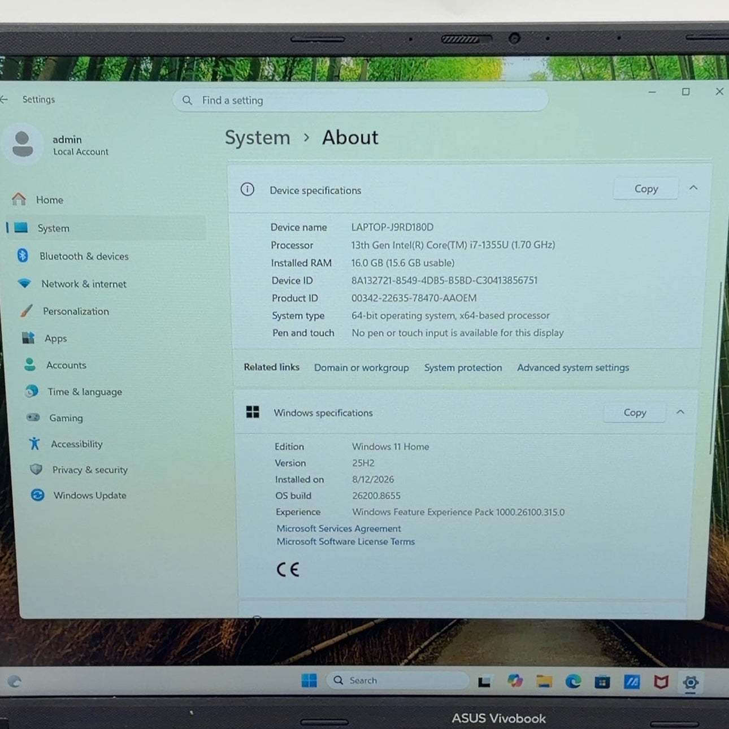The image size is (729, 729).
Task: Copy the Device specifications
Action: (646, 189)
